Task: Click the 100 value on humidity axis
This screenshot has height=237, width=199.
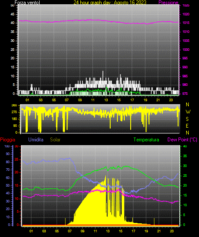Action: [x=7, y=146]
